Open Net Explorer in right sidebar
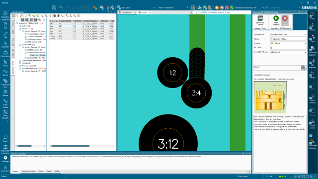318x179 pixels. 313,63
